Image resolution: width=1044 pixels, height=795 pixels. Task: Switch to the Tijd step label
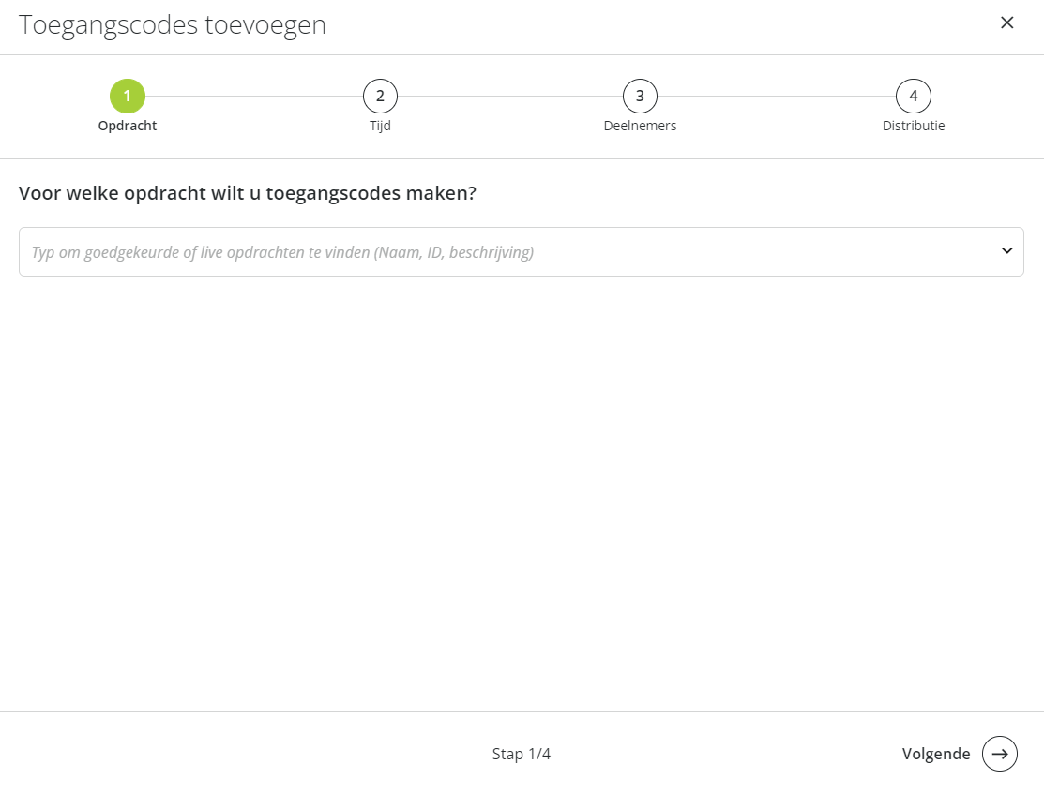tap(380, 126)
